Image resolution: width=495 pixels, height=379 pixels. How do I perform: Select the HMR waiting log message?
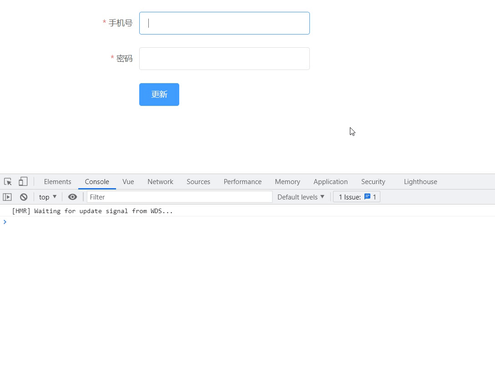tap(92, 211)
